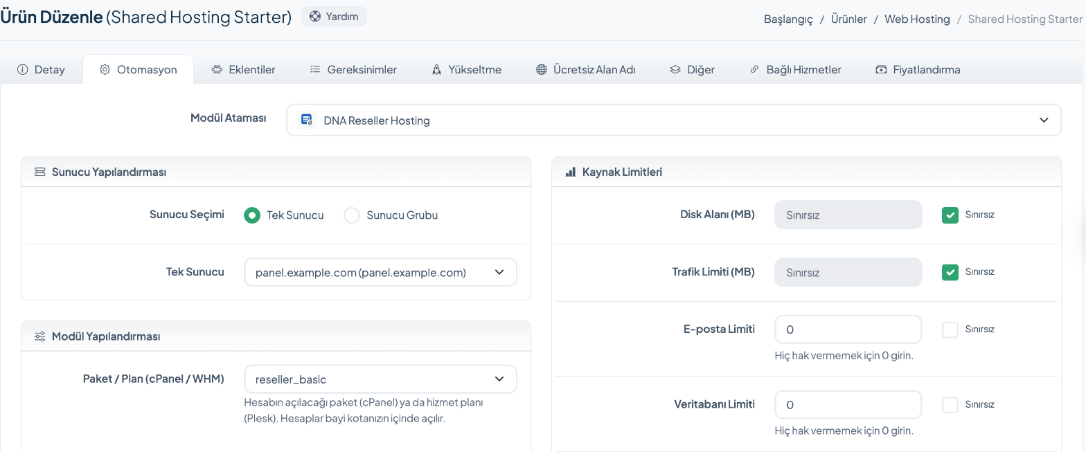Click the rocket icon on Yükseltme tab

436,69
